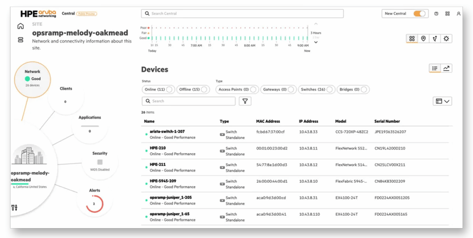The height and width of the screenshot is (238, 473).
Task: Select the Clients bubble
Action: click(x=66, y=98)
